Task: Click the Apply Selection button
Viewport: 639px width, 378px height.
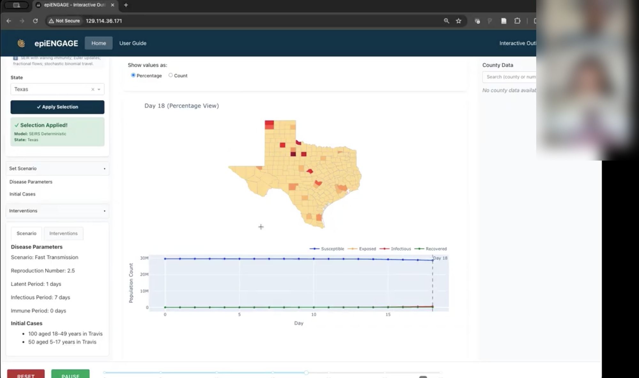Action: tap(58, 107)
